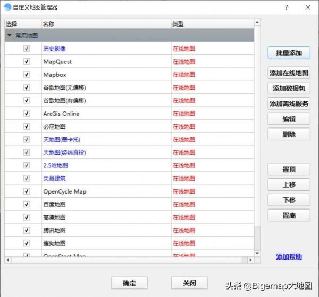Viewport: 319px width, 297px height.
Task: Click 上移 to move item up
Action: [x=289, y=185]
